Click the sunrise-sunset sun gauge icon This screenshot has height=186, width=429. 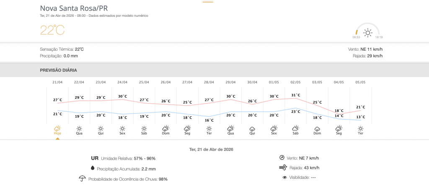367,33
